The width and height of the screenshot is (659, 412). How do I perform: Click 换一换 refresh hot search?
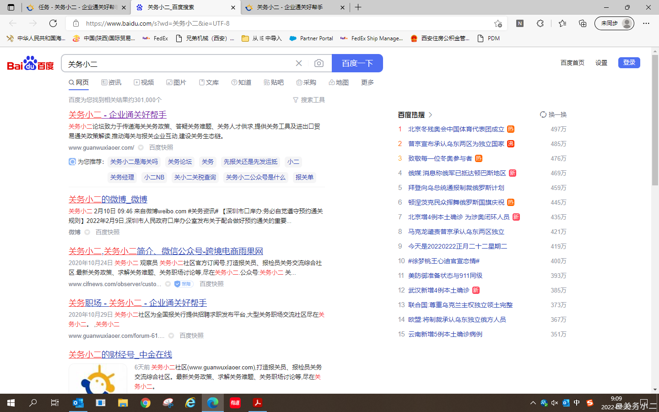553,114
